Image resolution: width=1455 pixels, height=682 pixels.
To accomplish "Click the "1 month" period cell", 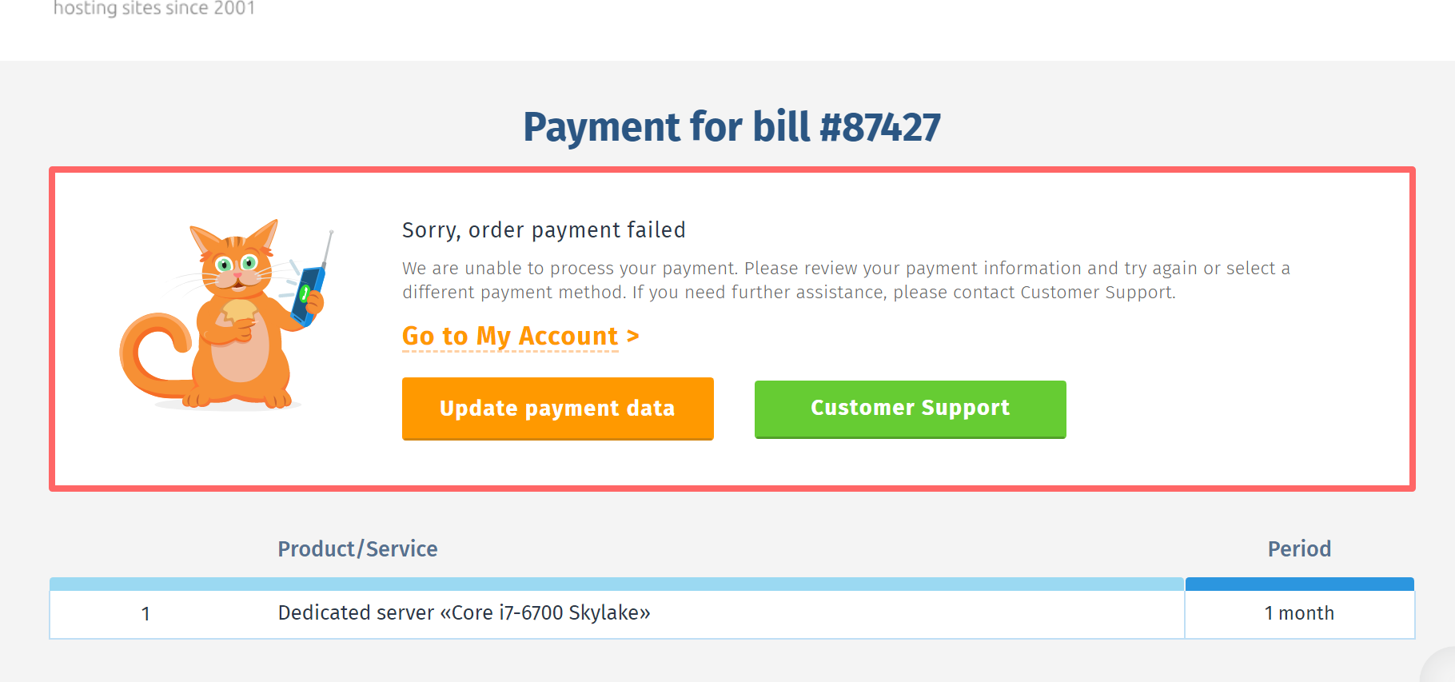I will [1299, 613].
